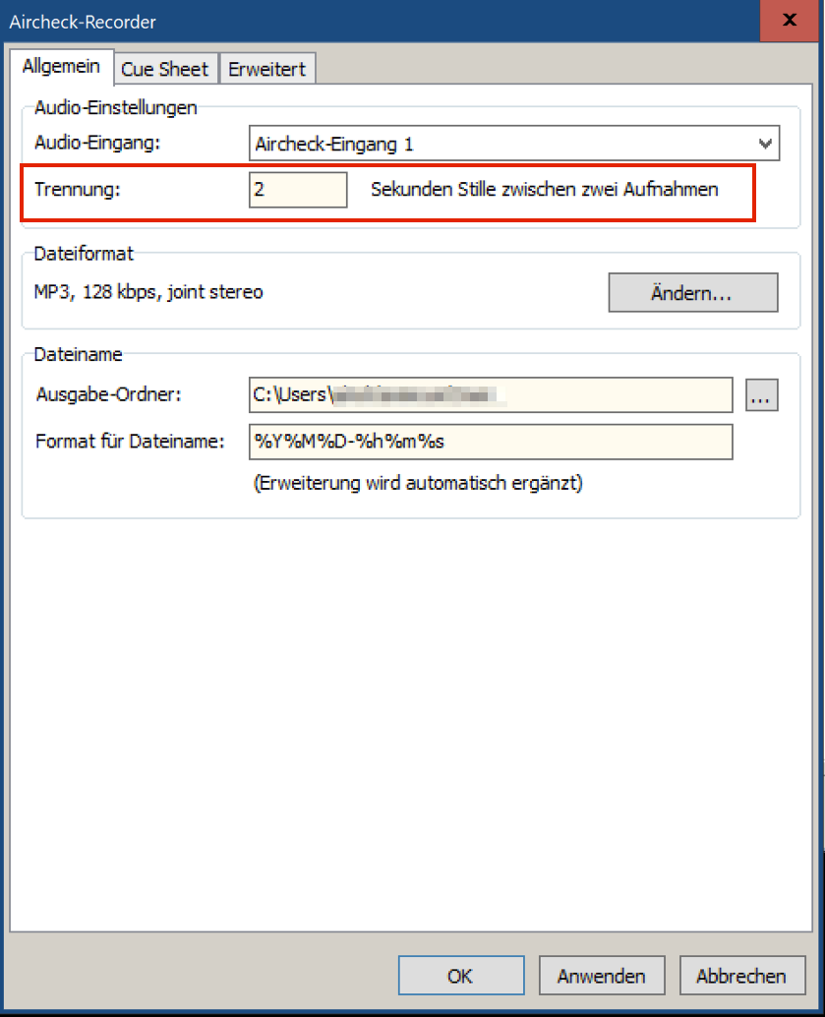Open folder browser with the ... button

point(762,395)
